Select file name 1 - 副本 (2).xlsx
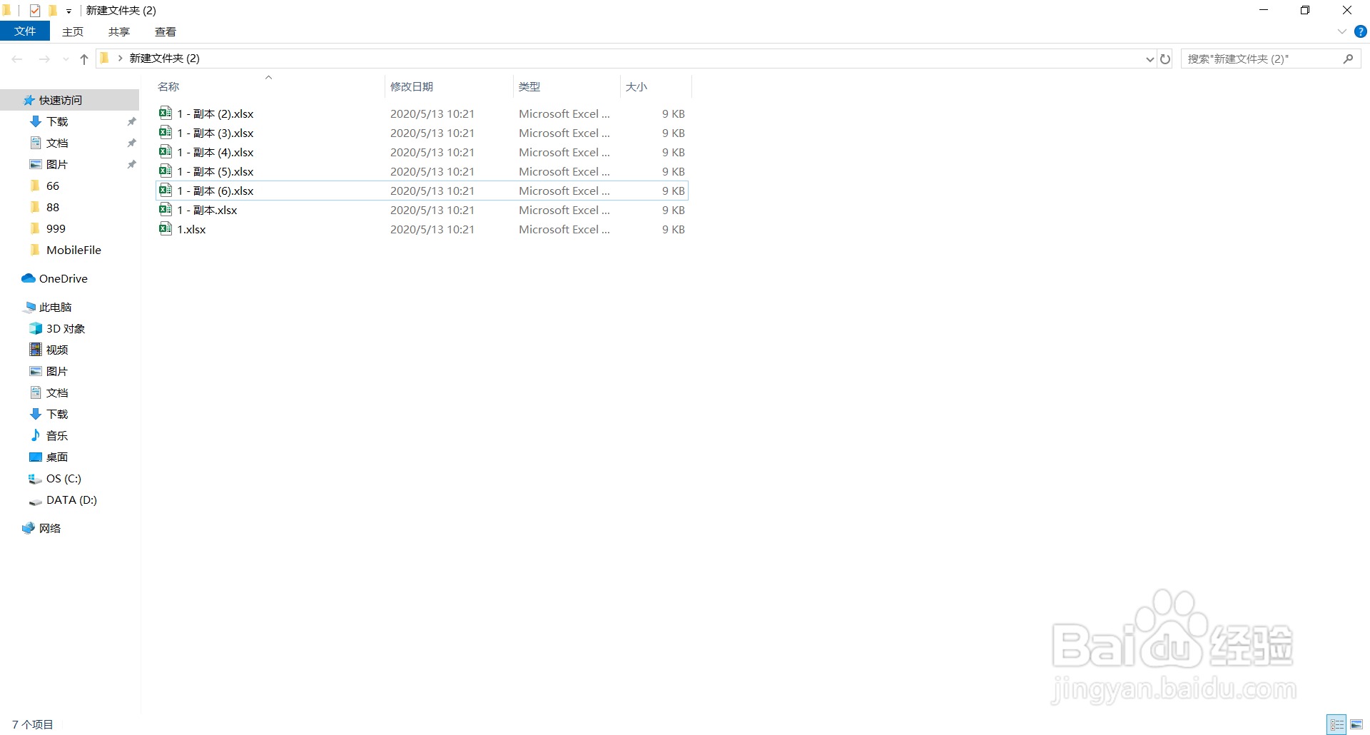This screenshot has width=1370, height=735. tap(215, 113)
